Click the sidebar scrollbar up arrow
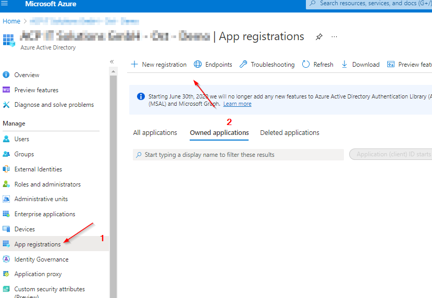The width and height of the screenshot is (432, 298). (113, 71)
